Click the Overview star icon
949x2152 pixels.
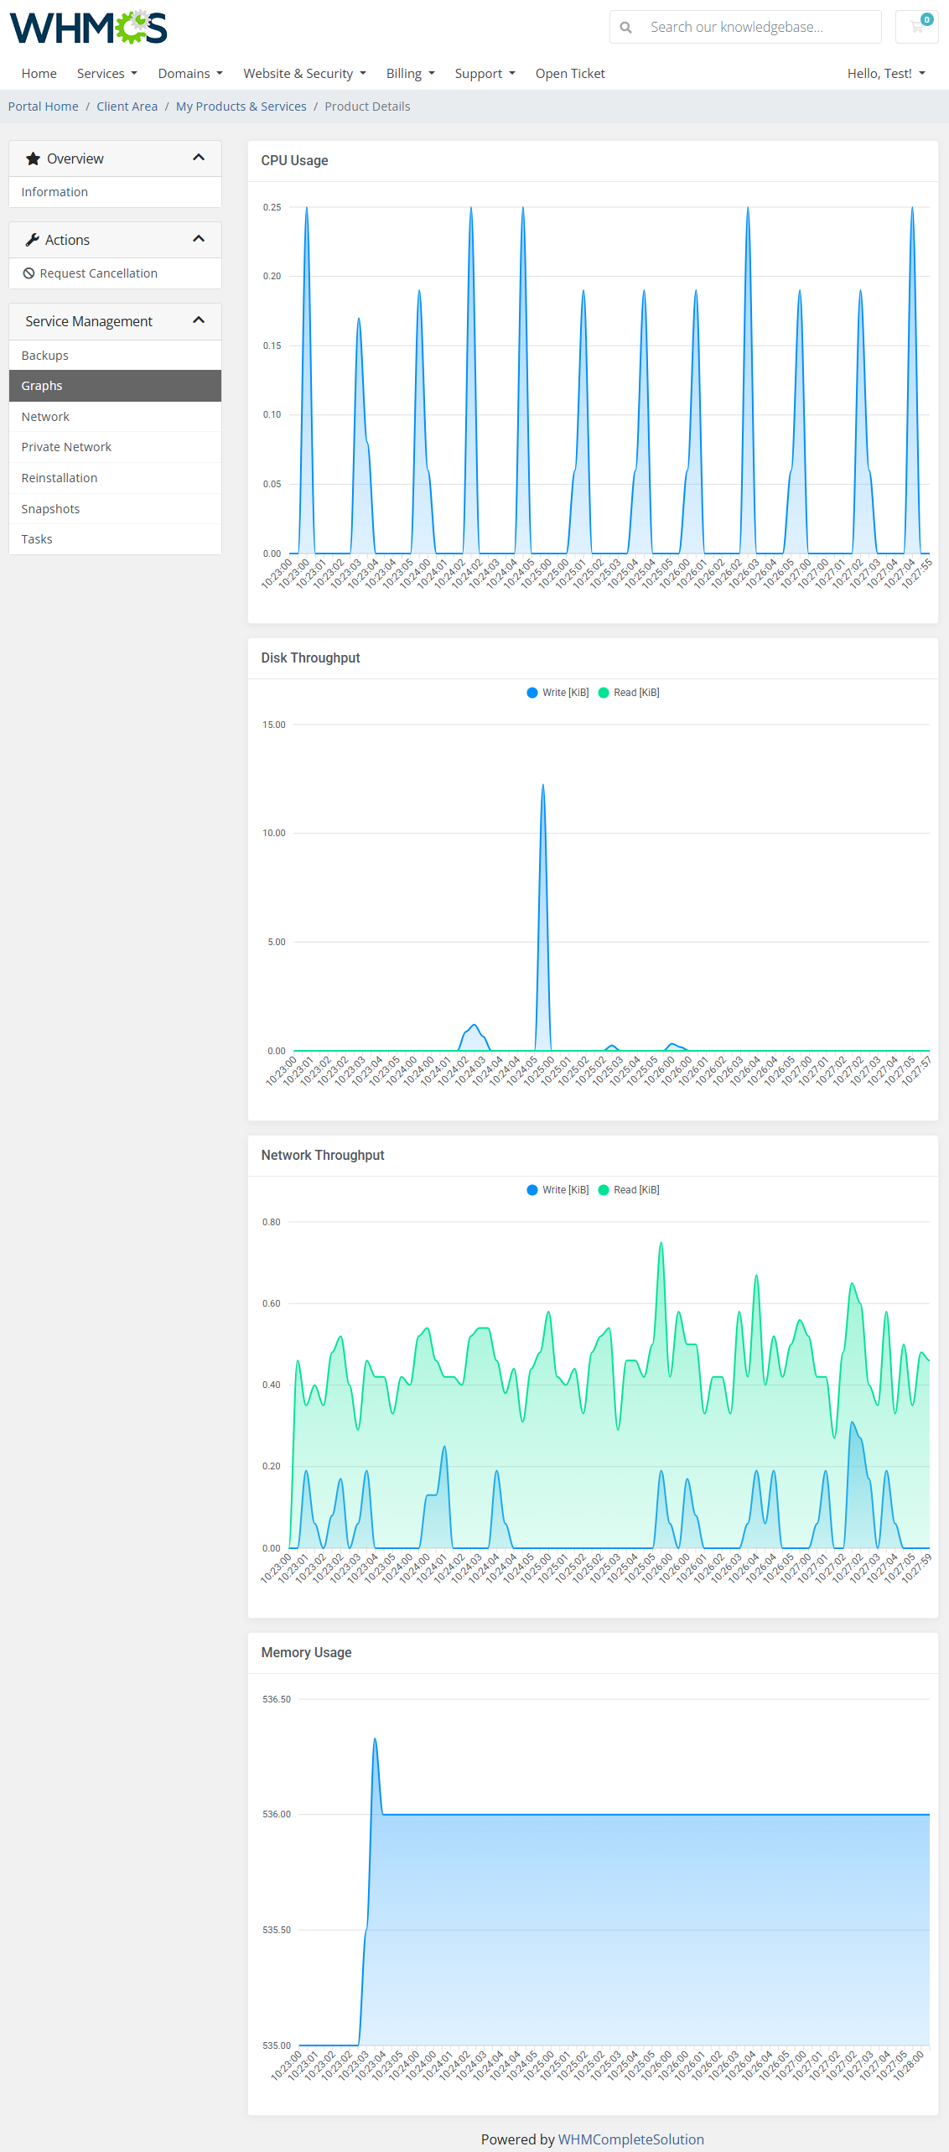(34, 159)
